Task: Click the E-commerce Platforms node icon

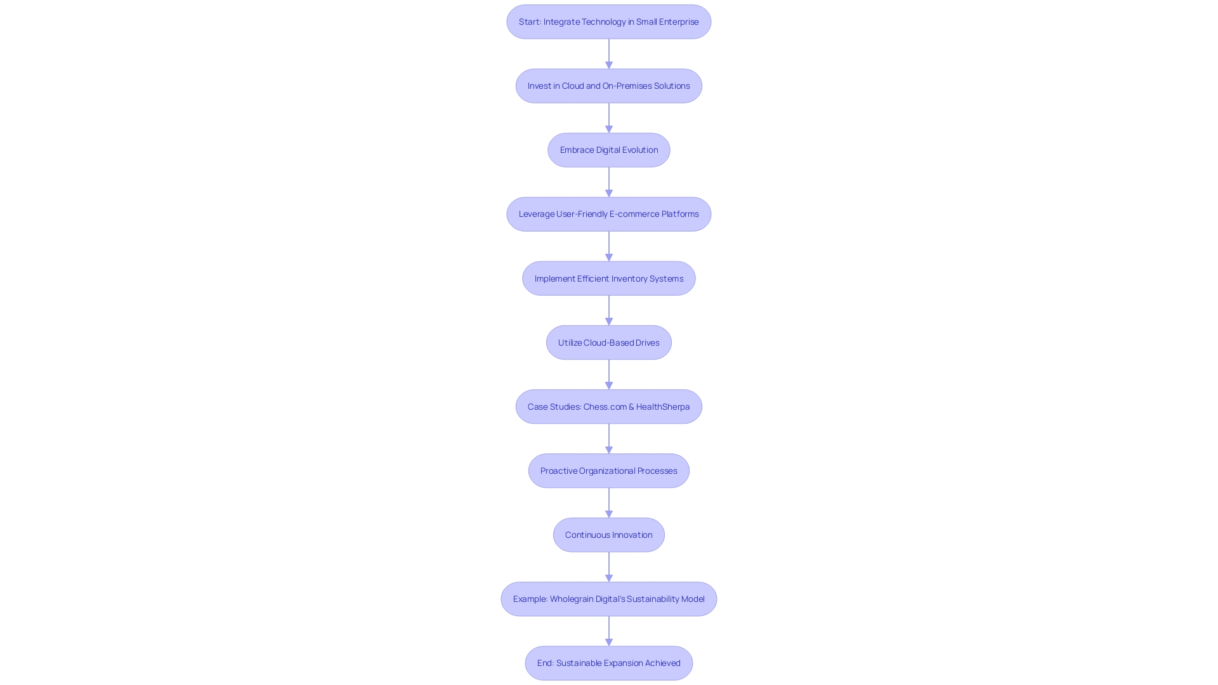Action: click(609, 214)
